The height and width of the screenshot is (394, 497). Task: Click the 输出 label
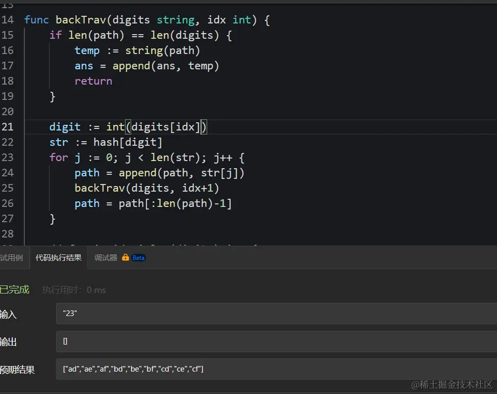click(8, 342)
